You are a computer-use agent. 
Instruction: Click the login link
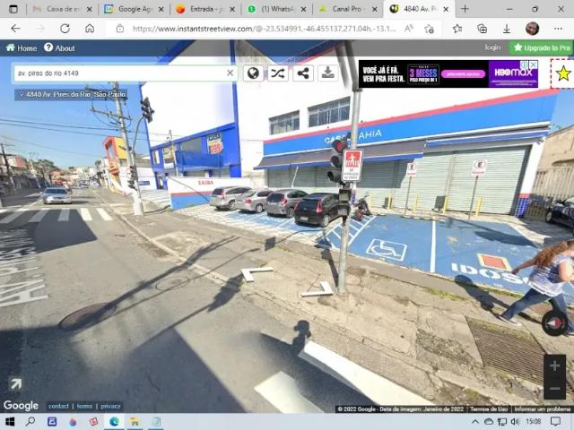(492, 47)
